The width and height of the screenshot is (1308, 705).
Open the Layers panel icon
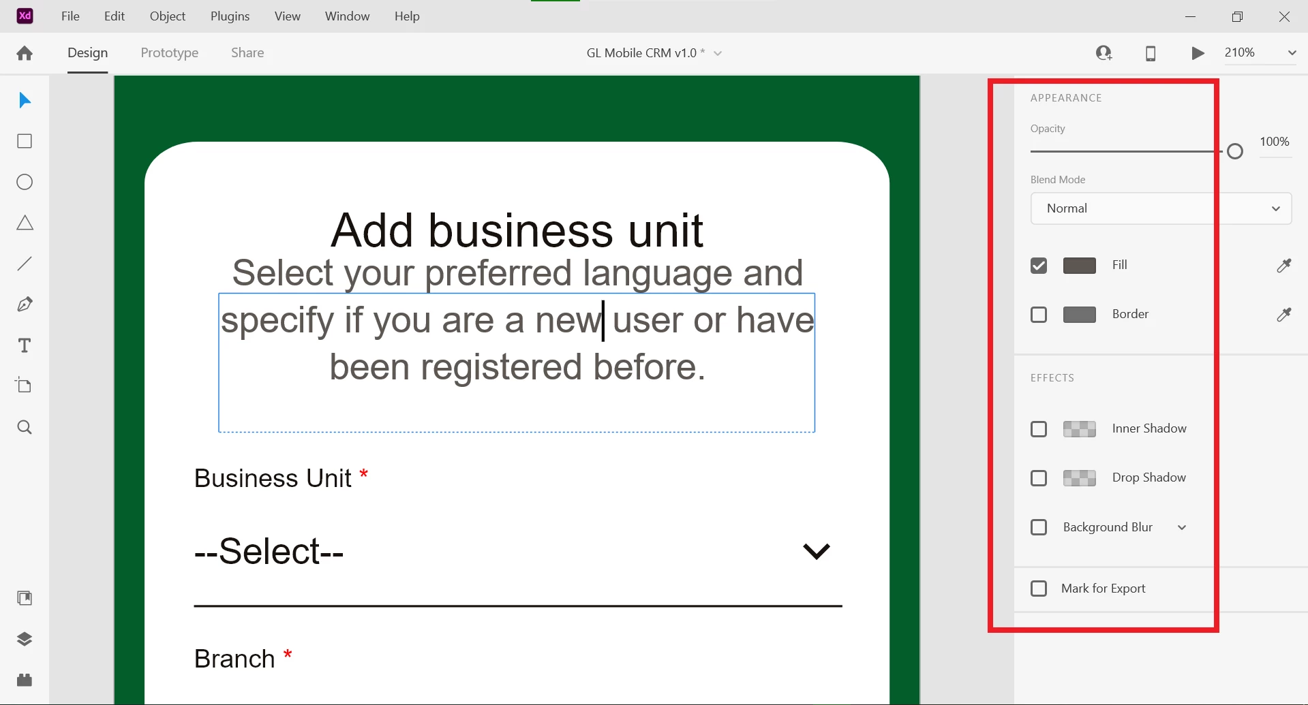pyautogui.click(x=25, y=639)
